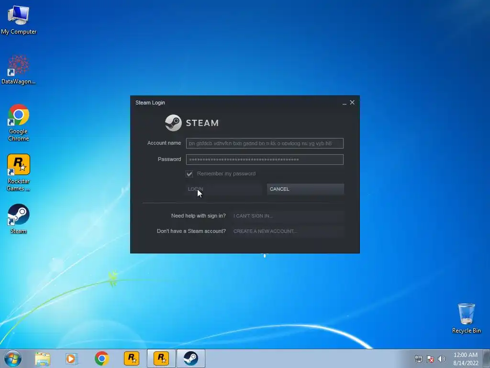
Task: Minimize the Steam Login window
Action: point(345,103)
